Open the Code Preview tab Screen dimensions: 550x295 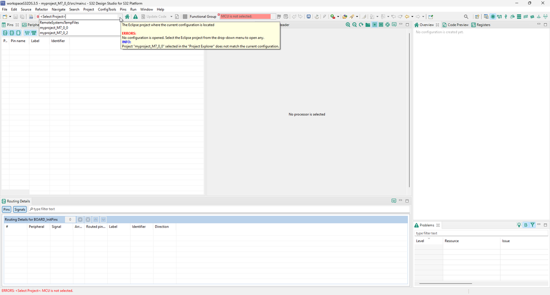coord(455,25)
